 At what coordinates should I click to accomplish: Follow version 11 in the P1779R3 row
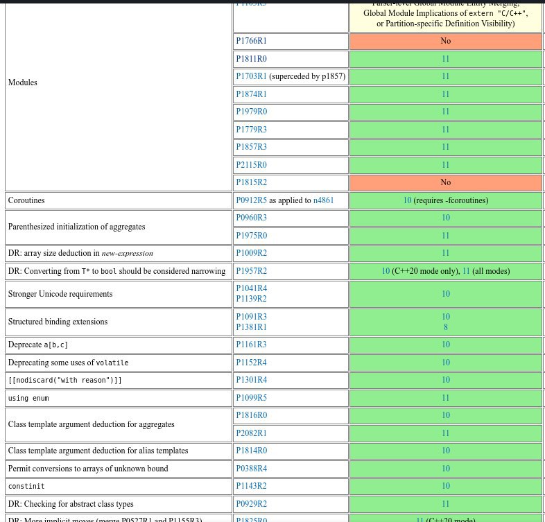446,130
